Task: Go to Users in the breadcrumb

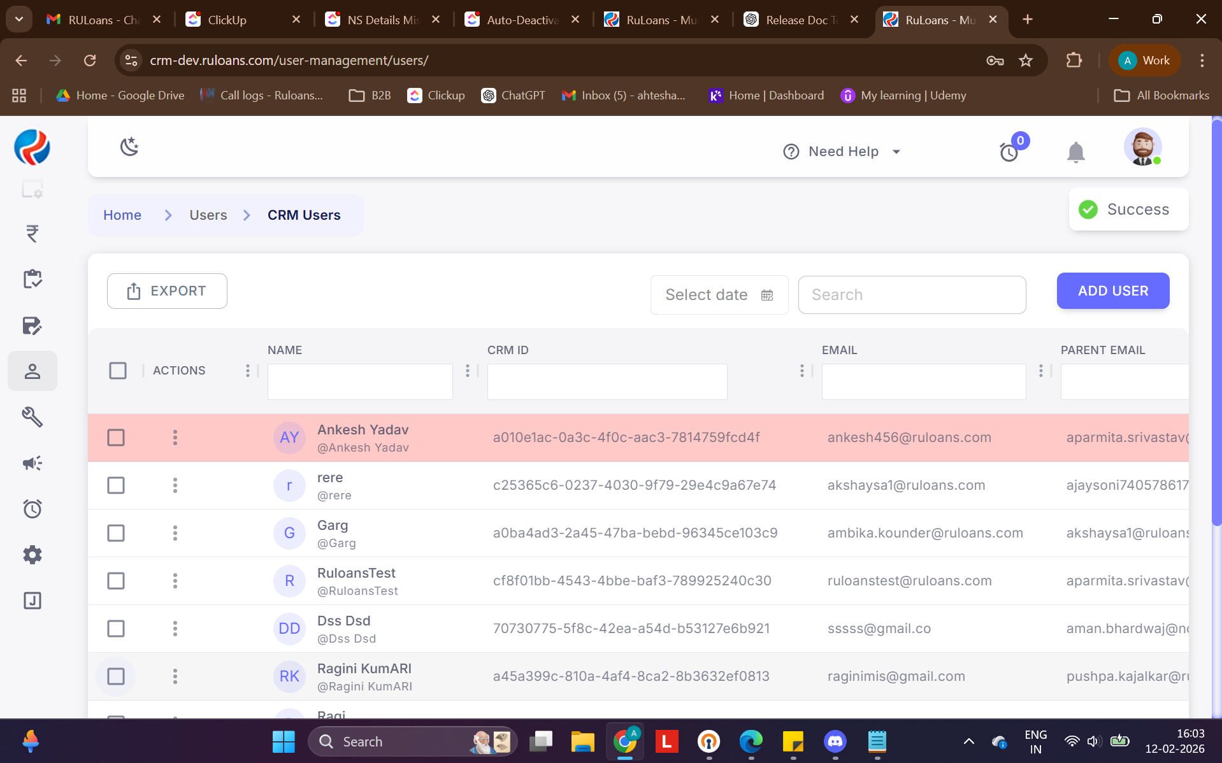Action: coord(208,215)
